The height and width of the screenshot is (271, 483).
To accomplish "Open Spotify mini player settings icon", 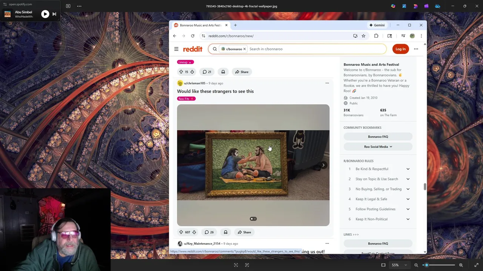I will pyautogui.click(x=5, y=4).
